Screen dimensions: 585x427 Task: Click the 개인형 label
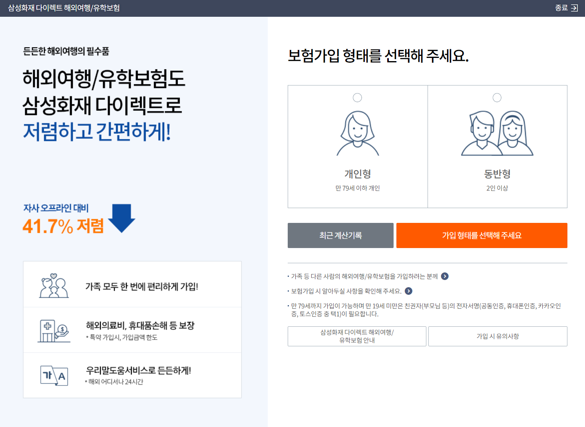click(x=358, y=174)
